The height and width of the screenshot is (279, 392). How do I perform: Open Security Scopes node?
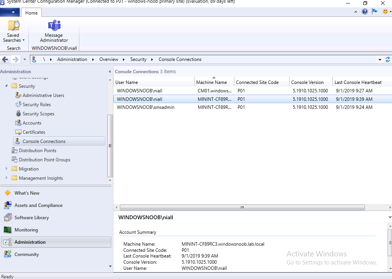38,114
